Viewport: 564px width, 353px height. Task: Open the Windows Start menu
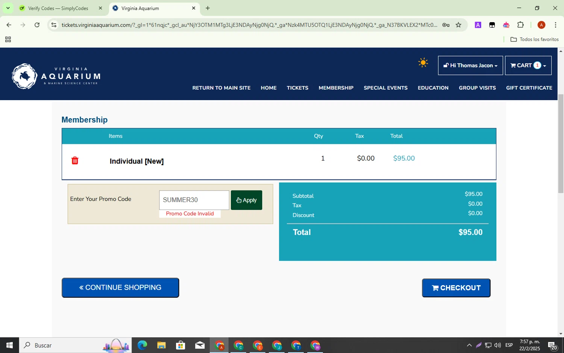coord(9,345)
